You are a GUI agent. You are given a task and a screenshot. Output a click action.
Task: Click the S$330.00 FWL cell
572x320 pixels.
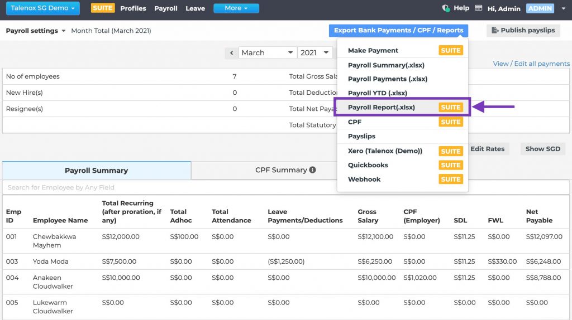pyautogui.click(x=502, y=261)
